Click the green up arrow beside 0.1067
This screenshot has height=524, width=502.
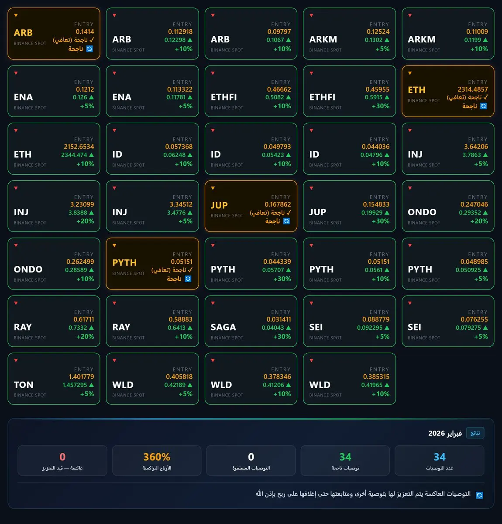[288, 40]
